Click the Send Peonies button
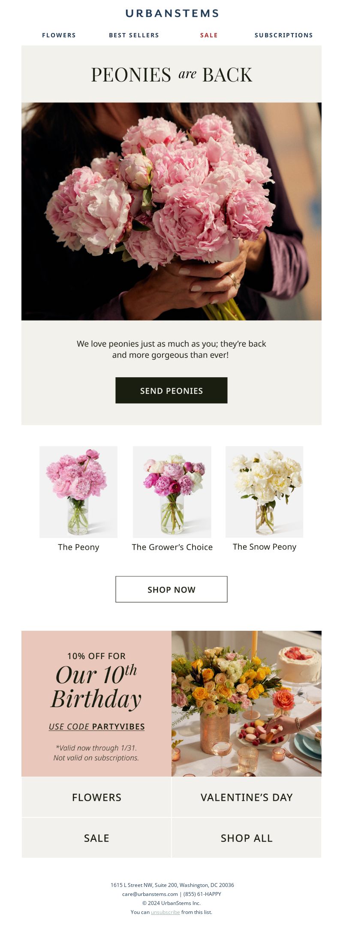The height and width of the screenshot is (929, 343). pyautogui.click(x=171, y=390)
